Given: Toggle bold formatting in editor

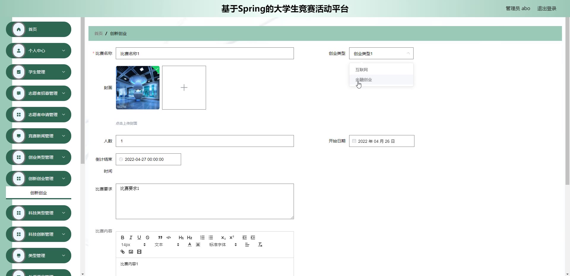Looking at the screenshot, I should [x=122, y=238].
